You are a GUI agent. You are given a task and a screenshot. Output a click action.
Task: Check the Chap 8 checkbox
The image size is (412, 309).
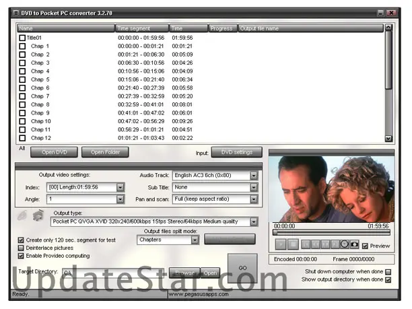22,104
